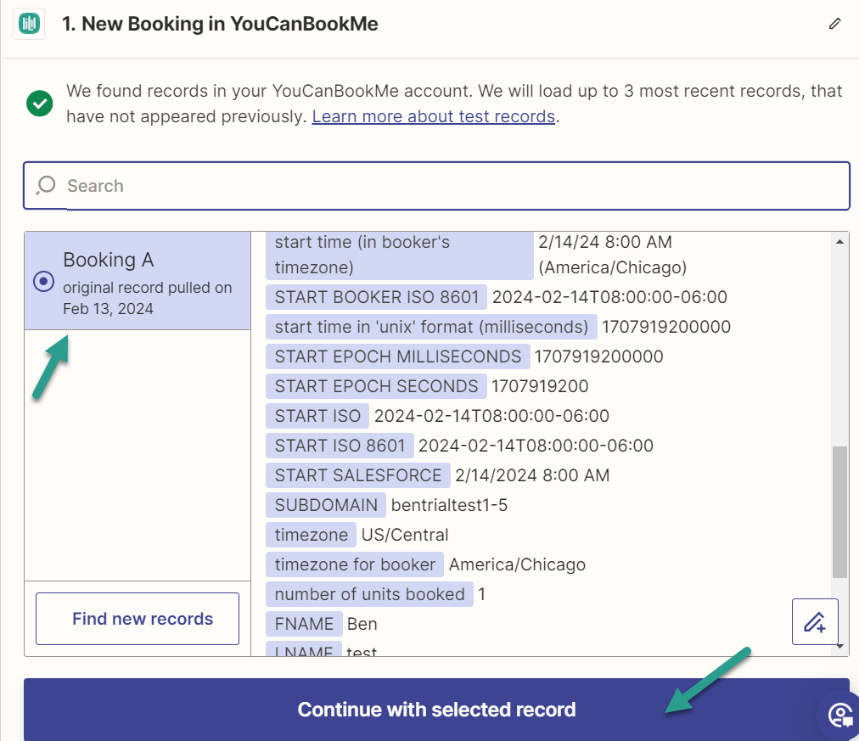Select the Booking A radio button

pyautogui.click(x=43, y=282)
